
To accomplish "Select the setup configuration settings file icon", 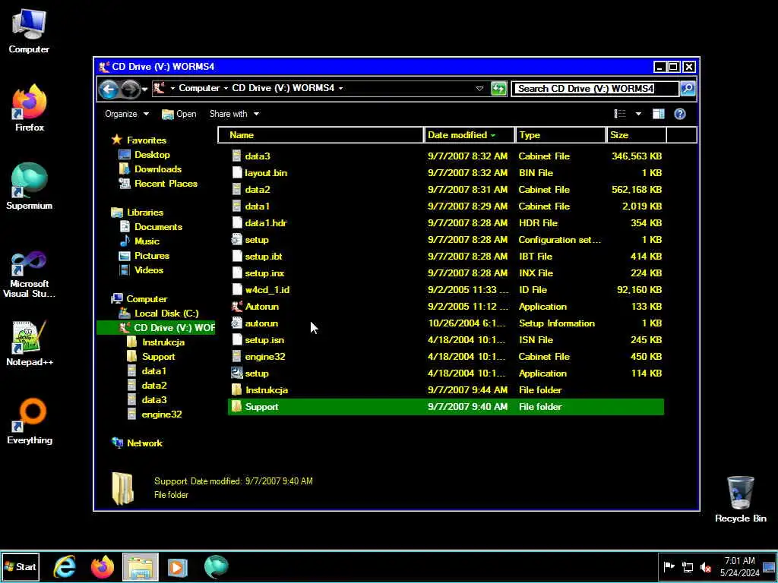I will 237,240.
